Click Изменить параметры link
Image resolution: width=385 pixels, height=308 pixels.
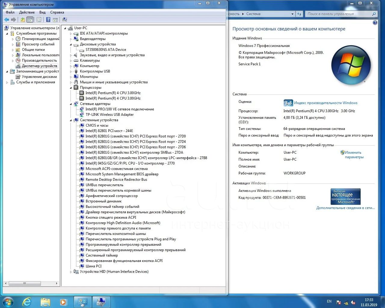354,155
